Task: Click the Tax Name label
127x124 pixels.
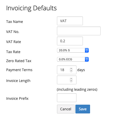Action: tap(15, 22)
